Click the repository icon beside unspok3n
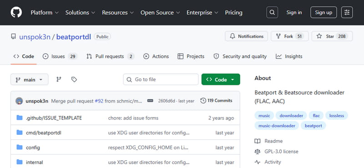 pyautogui.click(x=14, y=37)
